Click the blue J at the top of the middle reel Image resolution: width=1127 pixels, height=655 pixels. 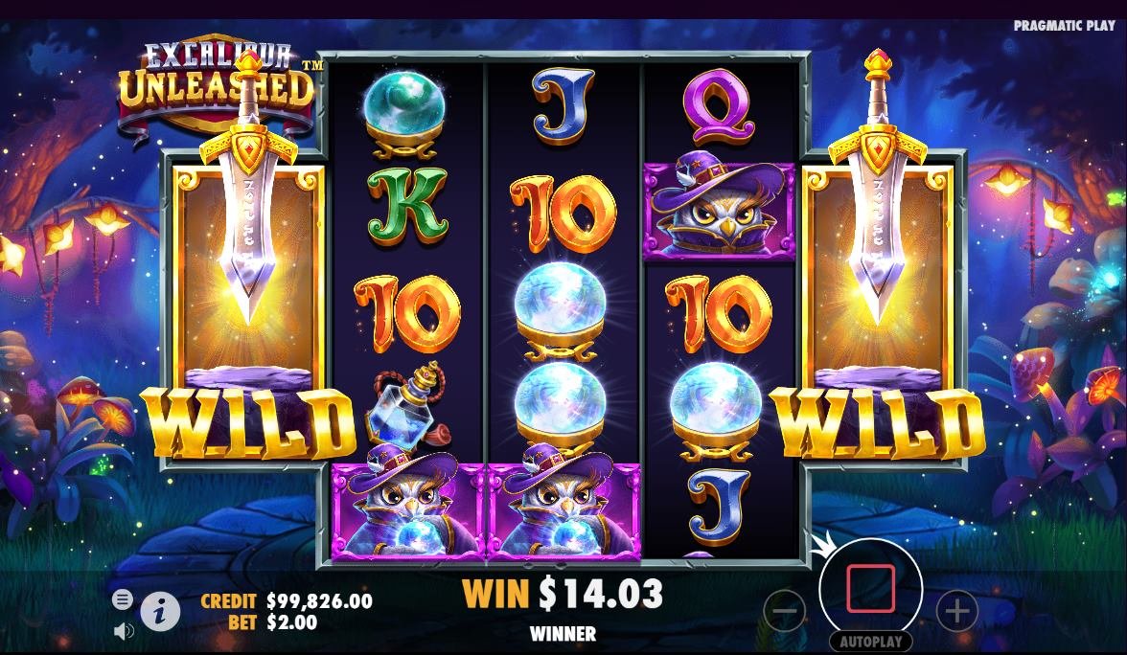[563, 105]
